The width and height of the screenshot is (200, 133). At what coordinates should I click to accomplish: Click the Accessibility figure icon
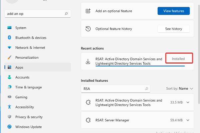[x=9, y=107]
